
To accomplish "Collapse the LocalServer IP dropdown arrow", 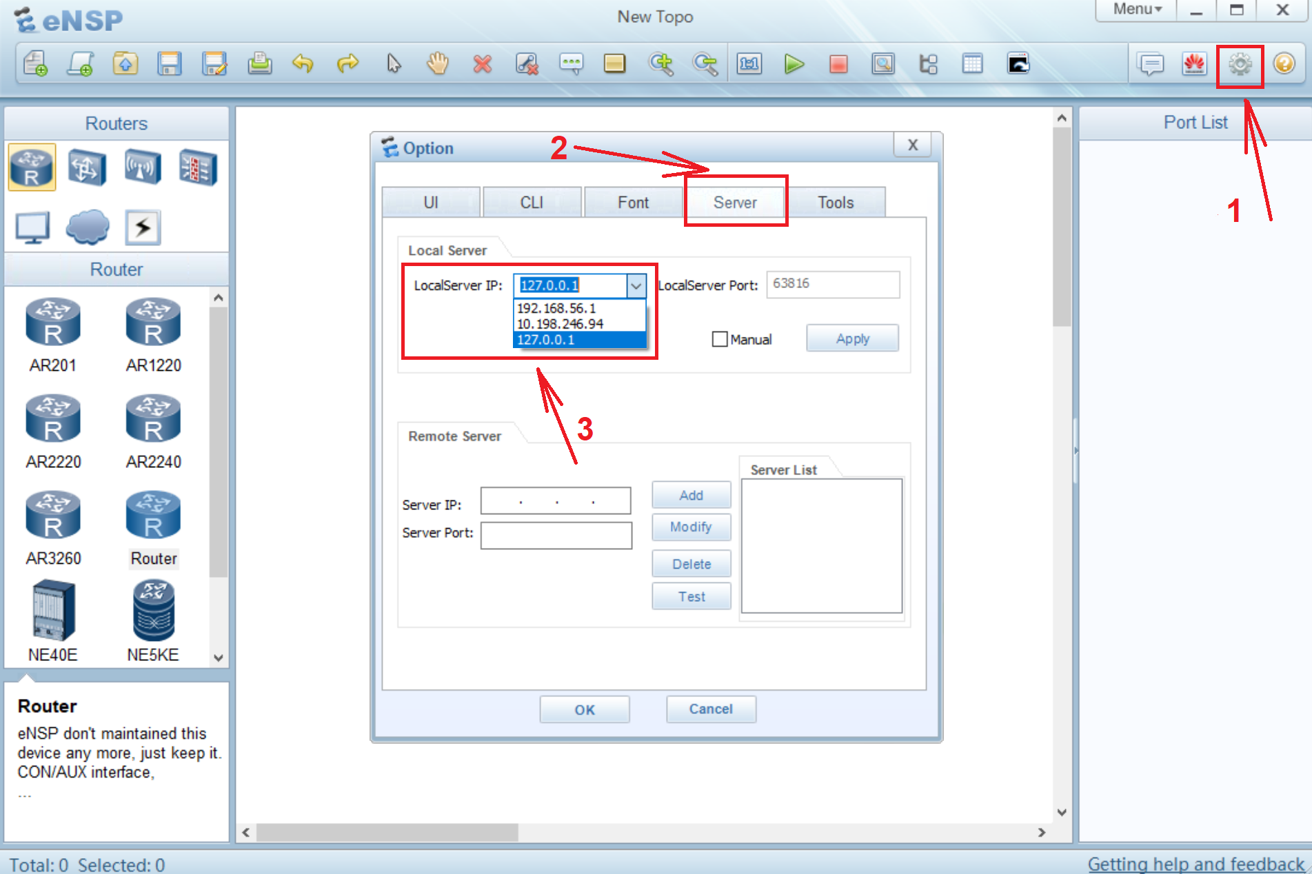I will pos(636,285).
